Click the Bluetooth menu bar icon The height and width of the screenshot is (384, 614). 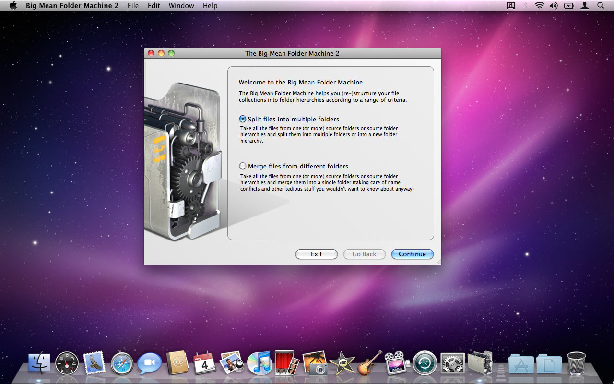click(x=525, y=6)
